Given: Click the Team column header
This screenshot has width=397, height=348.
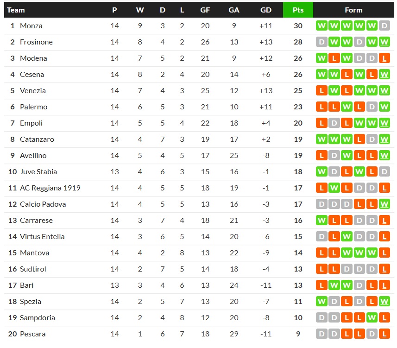Looking at the screenshot, I should [x=16, y=10].
